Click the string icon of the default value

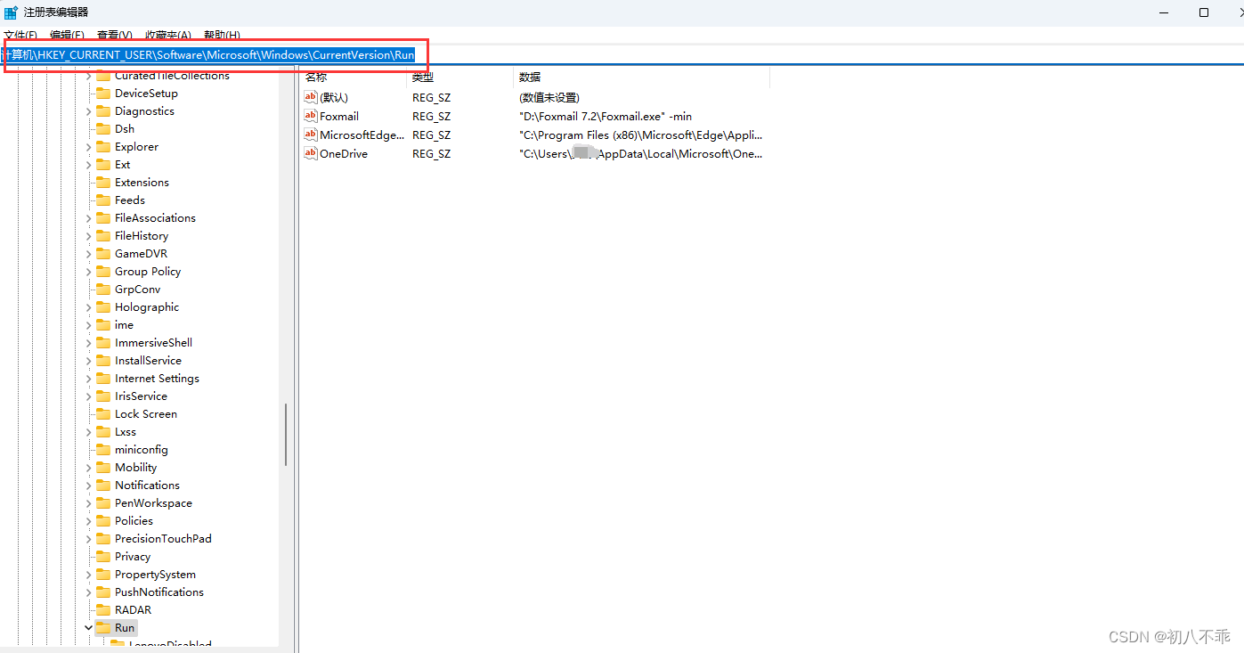tap(311, 97)
